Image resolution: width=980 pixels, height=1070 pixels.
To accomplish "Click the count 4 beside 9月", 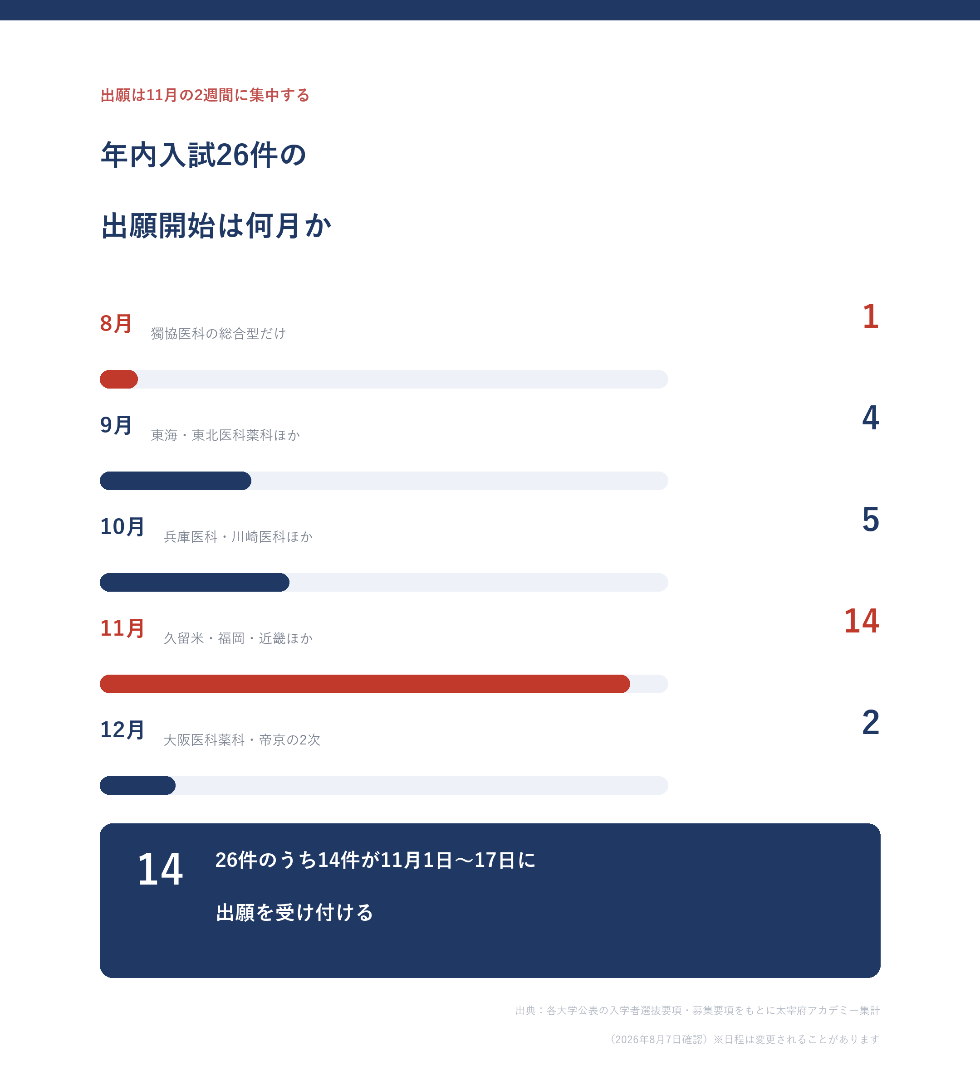I will [871, 418].
